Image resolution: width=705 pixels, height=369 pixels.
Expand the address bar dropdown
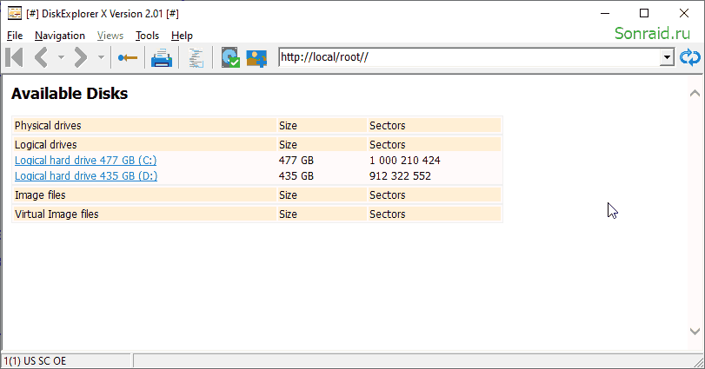(667, 57)
